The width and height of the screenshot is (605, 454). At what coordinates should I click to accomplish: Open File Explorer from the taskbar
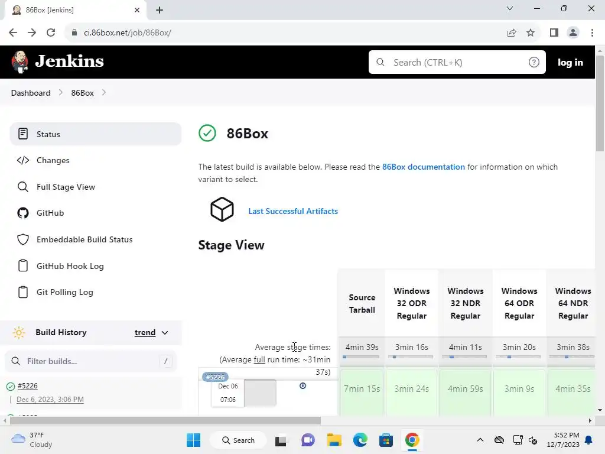334,440
